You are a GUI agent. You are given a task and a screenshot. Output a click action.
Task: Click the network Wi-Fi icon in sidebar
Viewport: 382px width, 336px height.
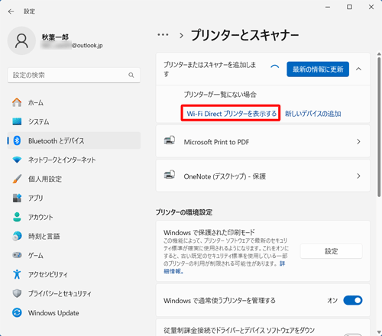point(17,160)
